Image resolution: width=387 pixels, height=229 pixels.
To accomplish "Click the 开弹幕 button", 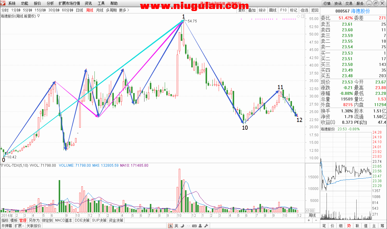I will tap(7, 226).
